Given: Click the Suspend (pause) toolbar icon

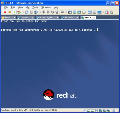Looking at the screenshot, I should pos(10,12).
